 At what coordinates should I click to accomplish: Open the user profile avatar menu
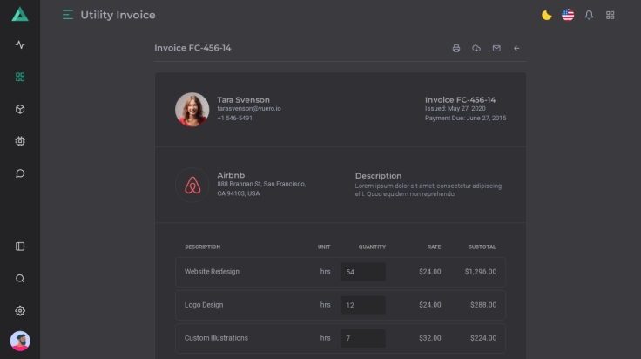point(20,341)
